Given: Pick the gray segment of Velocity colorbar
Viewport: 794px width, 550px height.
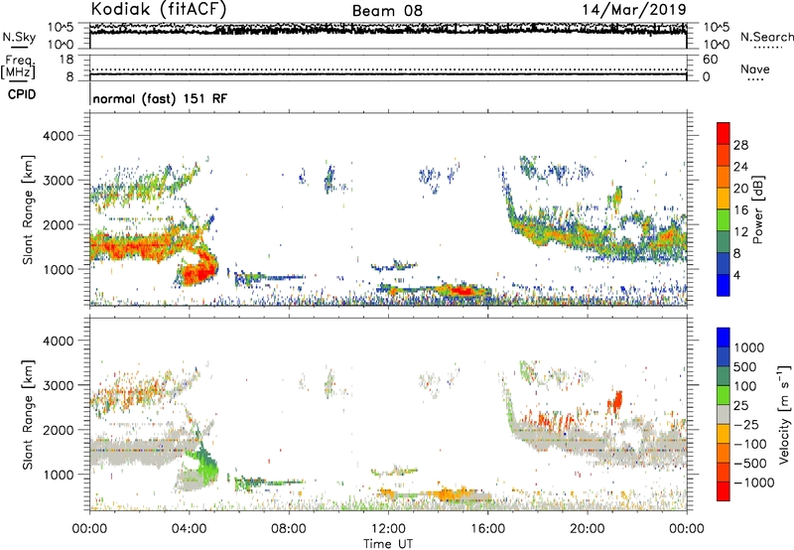Looking at the screenshot, I should 724,415.
